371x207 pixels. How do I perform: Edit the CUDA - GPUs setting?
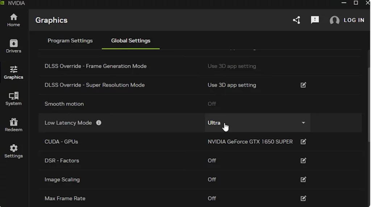tap(303, 141)
